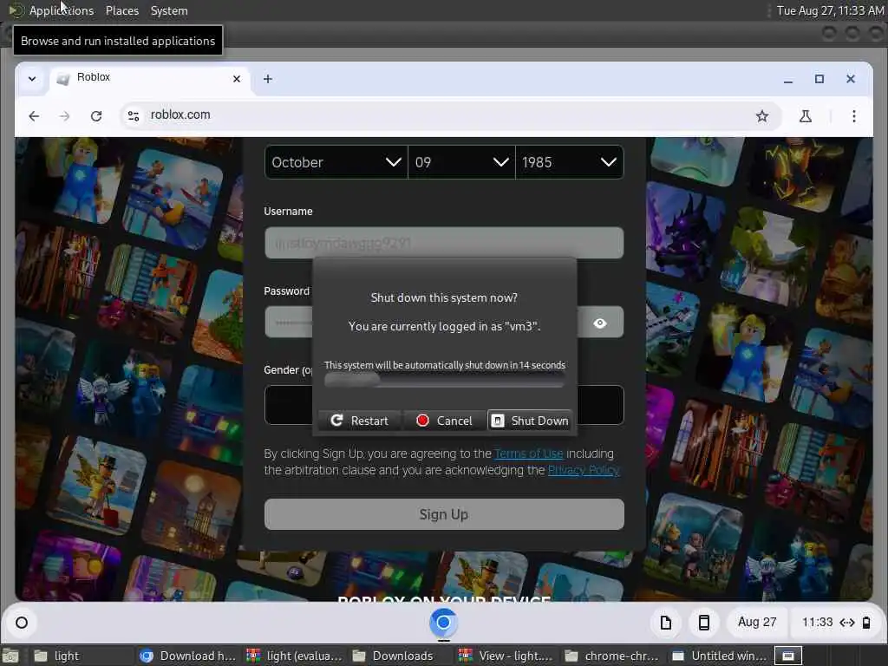Click the Shut Down button
Viewport: 888px width, 666px height.
[530, 421]
